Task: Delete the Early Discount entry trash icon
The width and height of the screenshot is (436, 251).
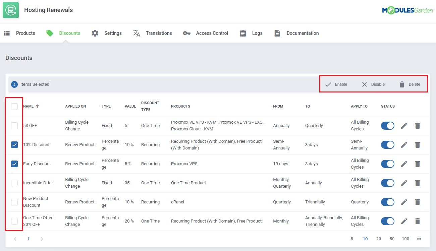Action: (x=418, y=164)
